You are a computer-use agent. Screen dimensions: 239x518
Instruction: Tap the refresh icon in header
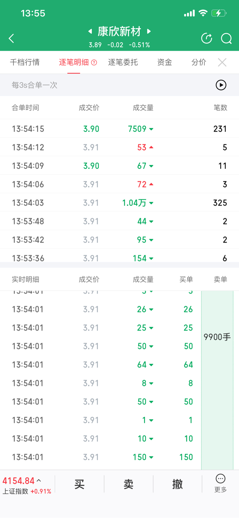(207, 38)
